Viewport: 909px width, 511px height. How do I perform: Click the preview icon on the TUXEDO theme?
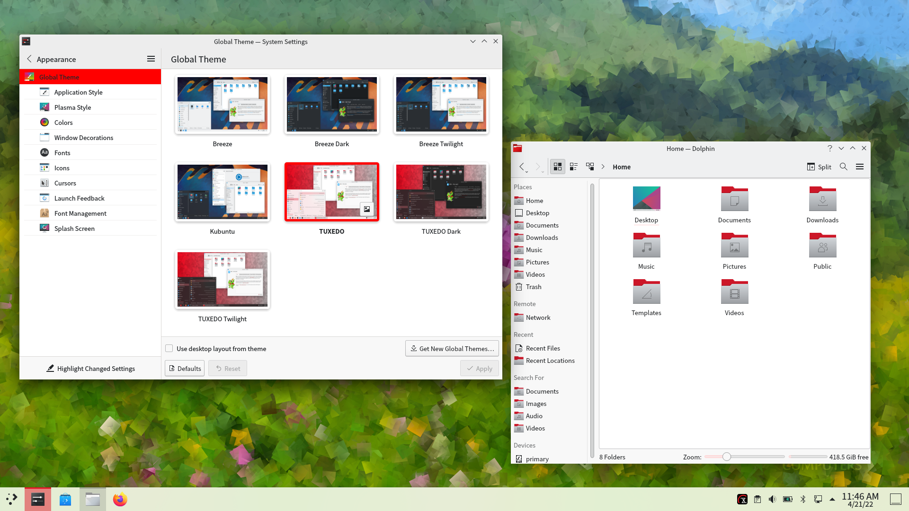coord(367,209)
